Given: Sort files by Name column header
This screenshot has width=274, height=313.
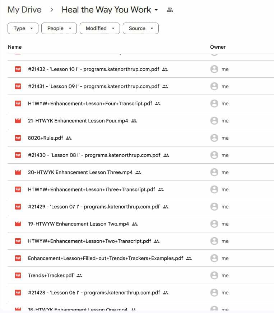Looking at the screenshot, I should click(x=15, y=47).
